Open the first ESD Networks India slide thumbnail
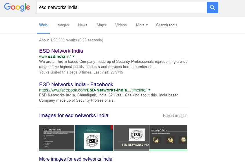The image size is (245, 165). tap(57, 138)
